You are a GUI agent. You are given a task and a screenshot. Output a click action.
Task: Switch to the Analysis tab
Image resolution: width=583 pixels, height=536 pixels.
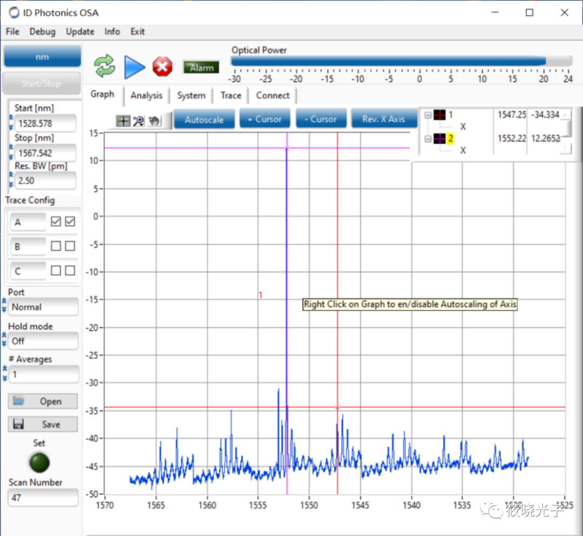(x=146, y=95)
